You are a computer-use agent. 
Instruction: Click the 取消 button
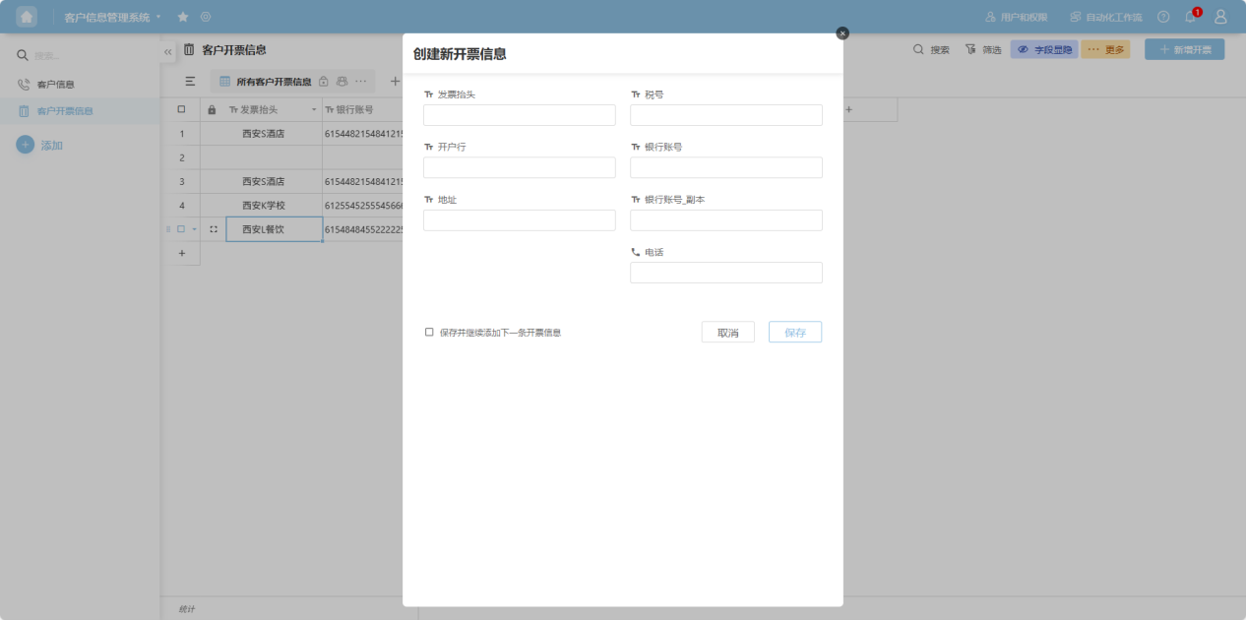click(x=727, y=333)
